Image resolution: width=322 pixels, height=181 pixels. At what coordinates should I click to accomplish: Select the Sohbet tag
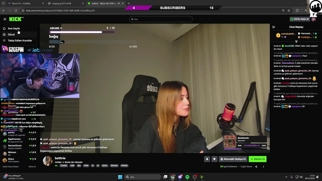[x=124, y=166]
